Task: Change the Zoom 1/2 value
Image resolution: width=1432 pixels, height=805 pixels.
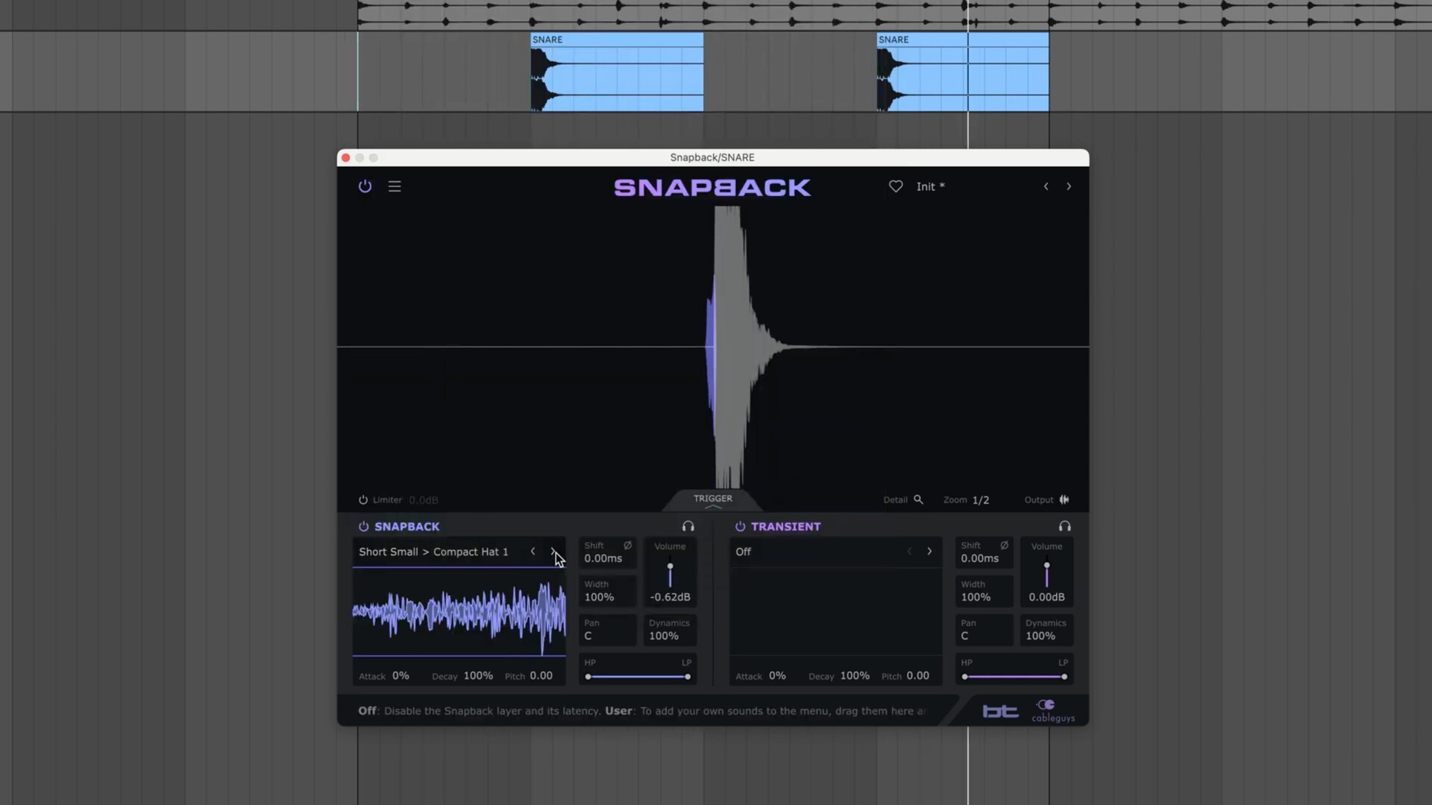Action: [x=981, y=500]
